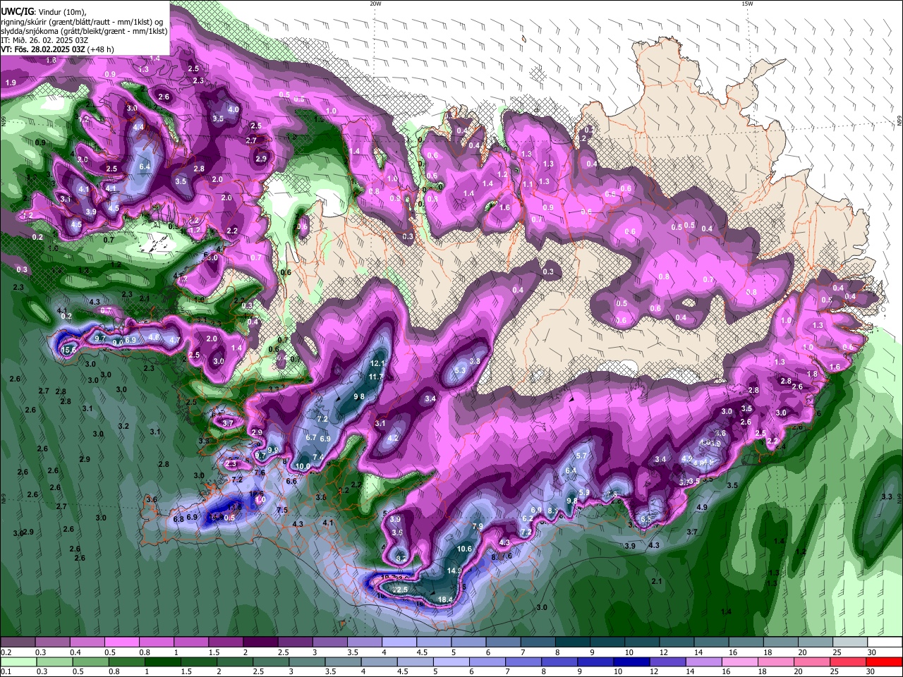Image resolution: width=903 pixels, height=677 pixels.
Task: Click the 0.2 label in top legend row
Action: (6, 652)
